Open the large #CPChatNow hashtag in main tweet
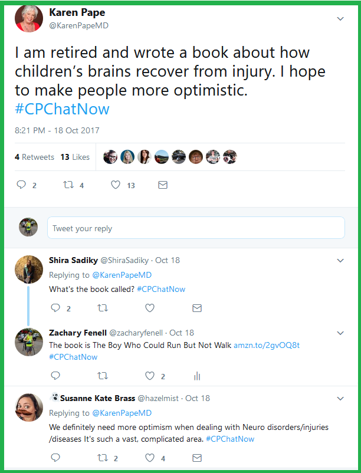The height and width of the screenshot is (473, 361). [x=62, y=109]
